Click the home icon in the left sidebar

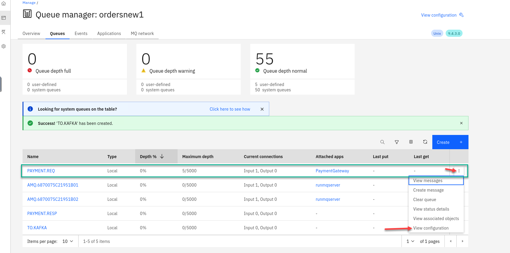click(4, 4)
